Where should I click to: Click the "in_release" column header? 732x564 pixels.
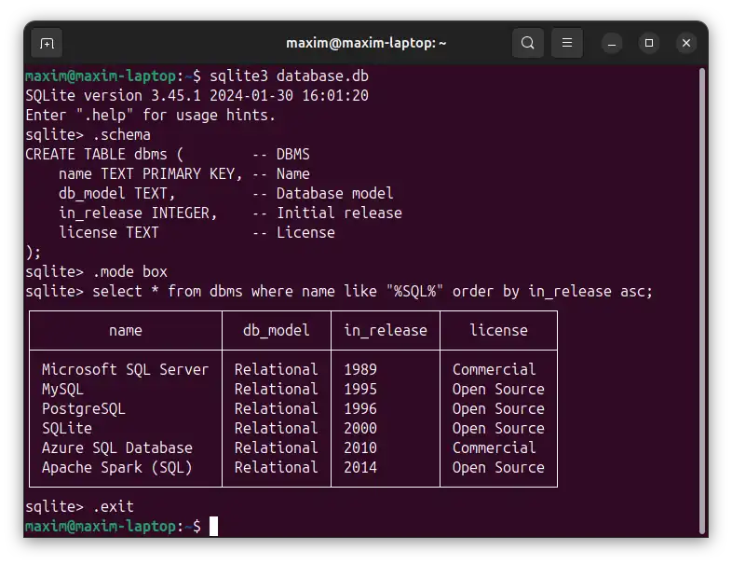(x=385, y=330)
